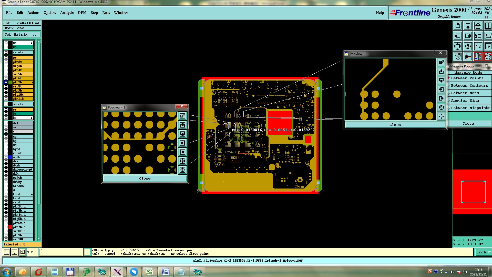The width and height of the screenshot is (492, 277).
Task: Click the pan up icon in Popview-1
Action: coord(182,125)
